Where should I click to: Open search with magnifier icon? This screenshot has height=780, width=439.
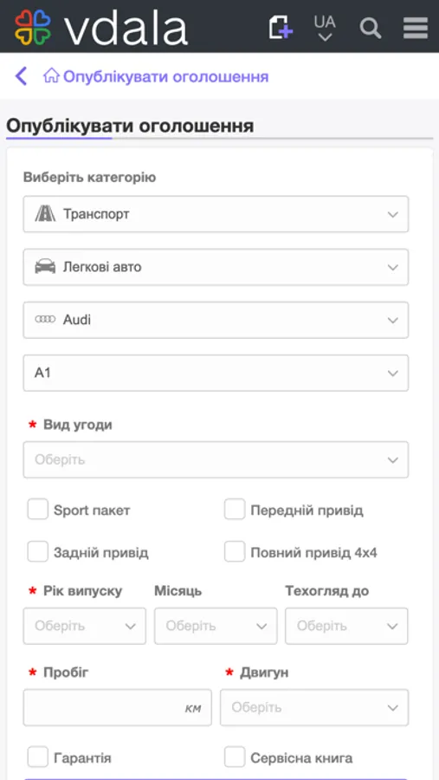[371, 28]
